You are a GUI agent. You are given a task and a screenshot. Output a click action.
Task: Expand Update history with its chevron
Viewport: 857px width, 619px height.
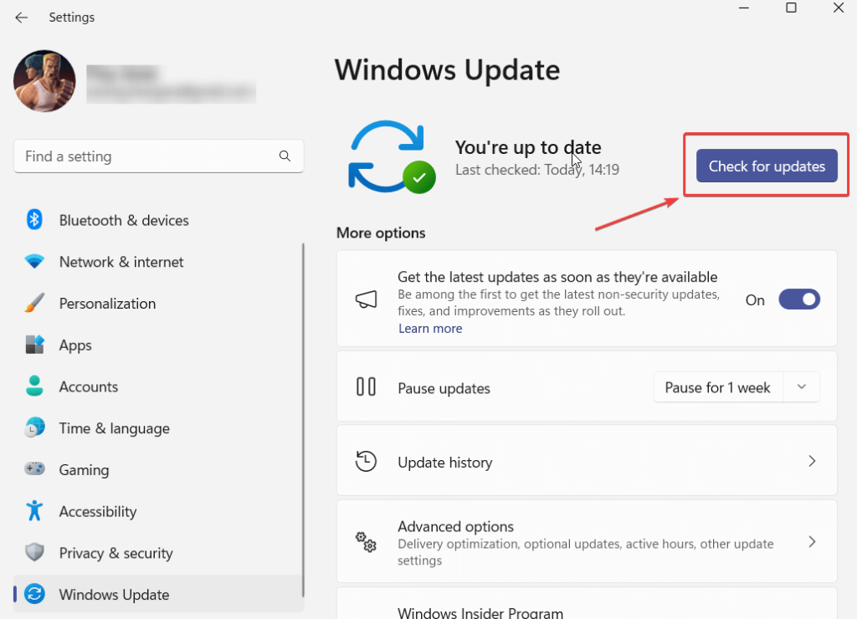point(811,462)
